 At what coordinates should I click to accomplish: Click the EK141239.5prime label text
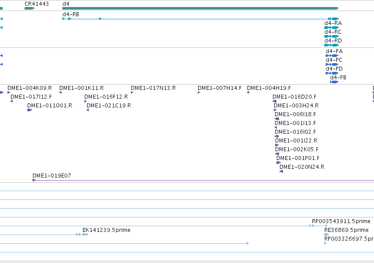[106, 230]
